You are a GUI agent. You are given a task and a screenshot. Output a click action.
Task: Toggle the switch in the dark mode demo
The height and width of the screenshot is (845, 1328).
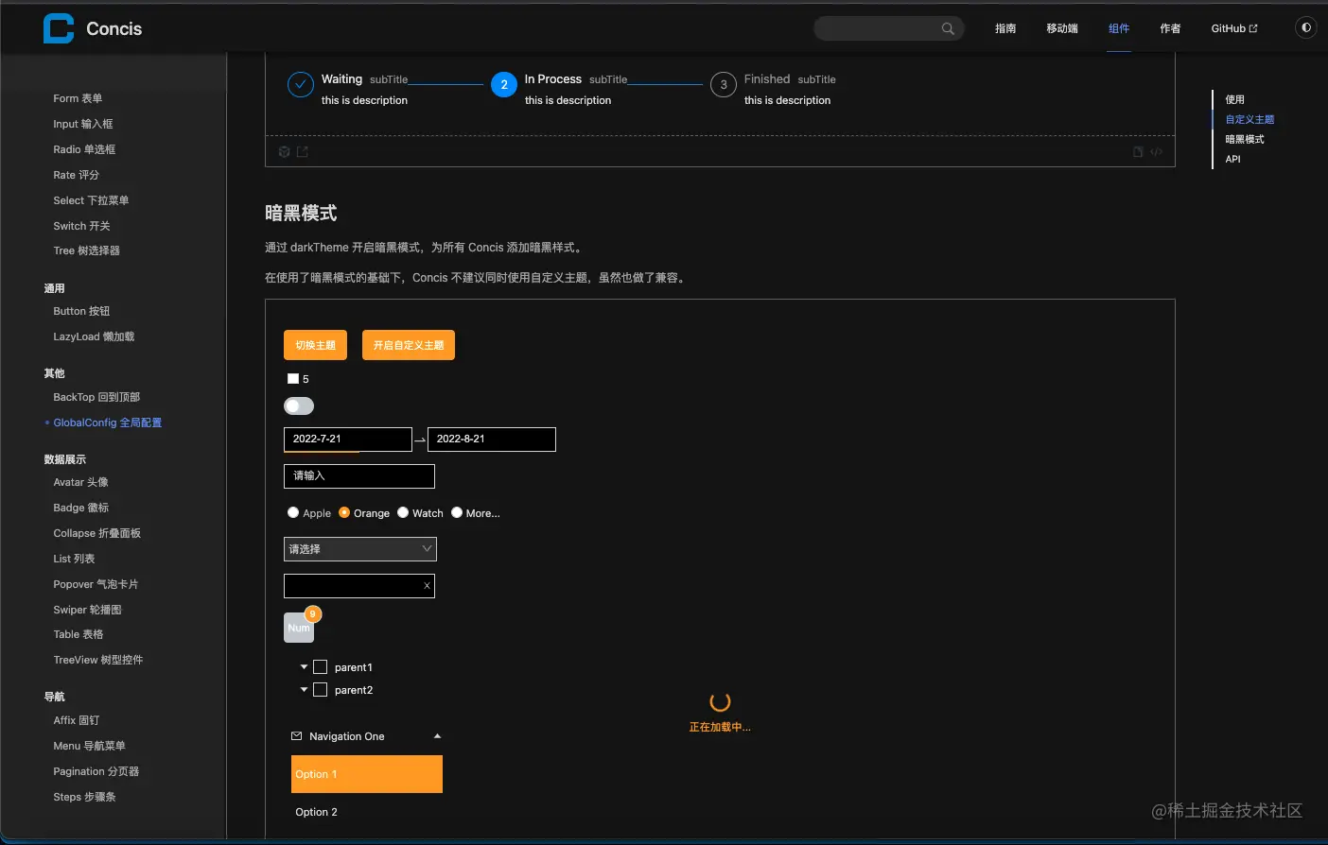tap(299, 405)
